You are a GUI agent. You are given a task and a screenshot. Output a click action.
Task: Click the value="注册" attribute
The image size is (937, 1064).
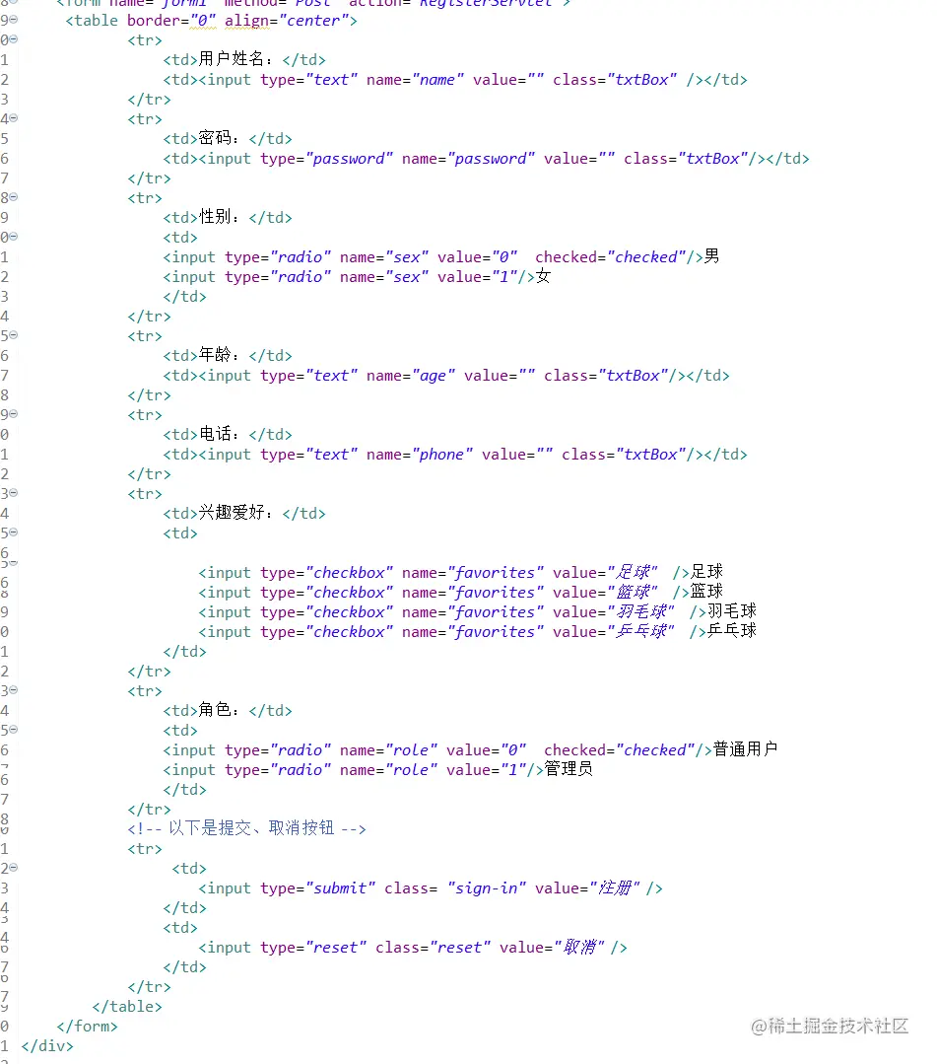587,888
